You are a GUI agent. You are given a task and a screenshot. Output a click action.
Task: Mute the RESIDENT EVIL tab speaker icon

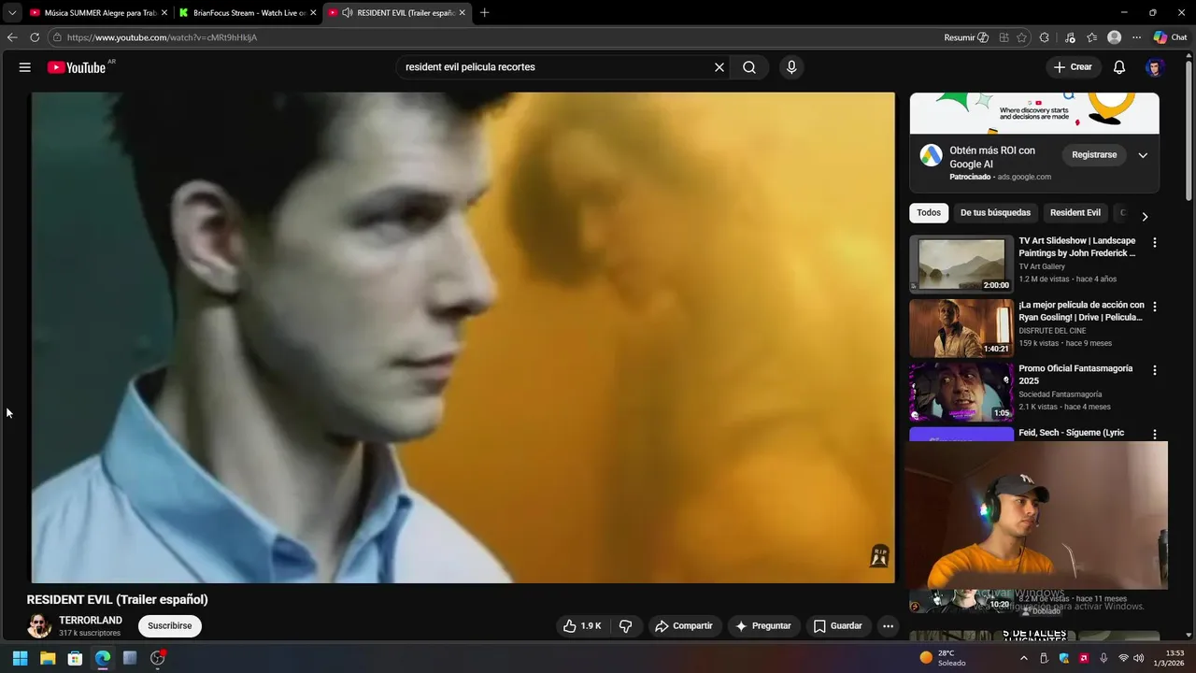pyautogui.click(x=348, y=12)
